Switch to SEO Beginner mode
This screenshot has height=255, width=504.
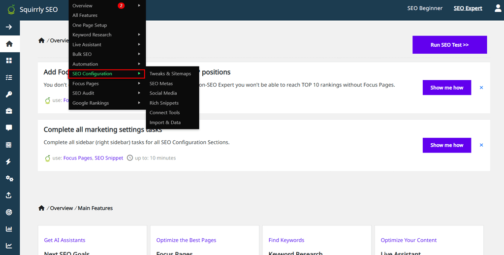coord(425,8)
